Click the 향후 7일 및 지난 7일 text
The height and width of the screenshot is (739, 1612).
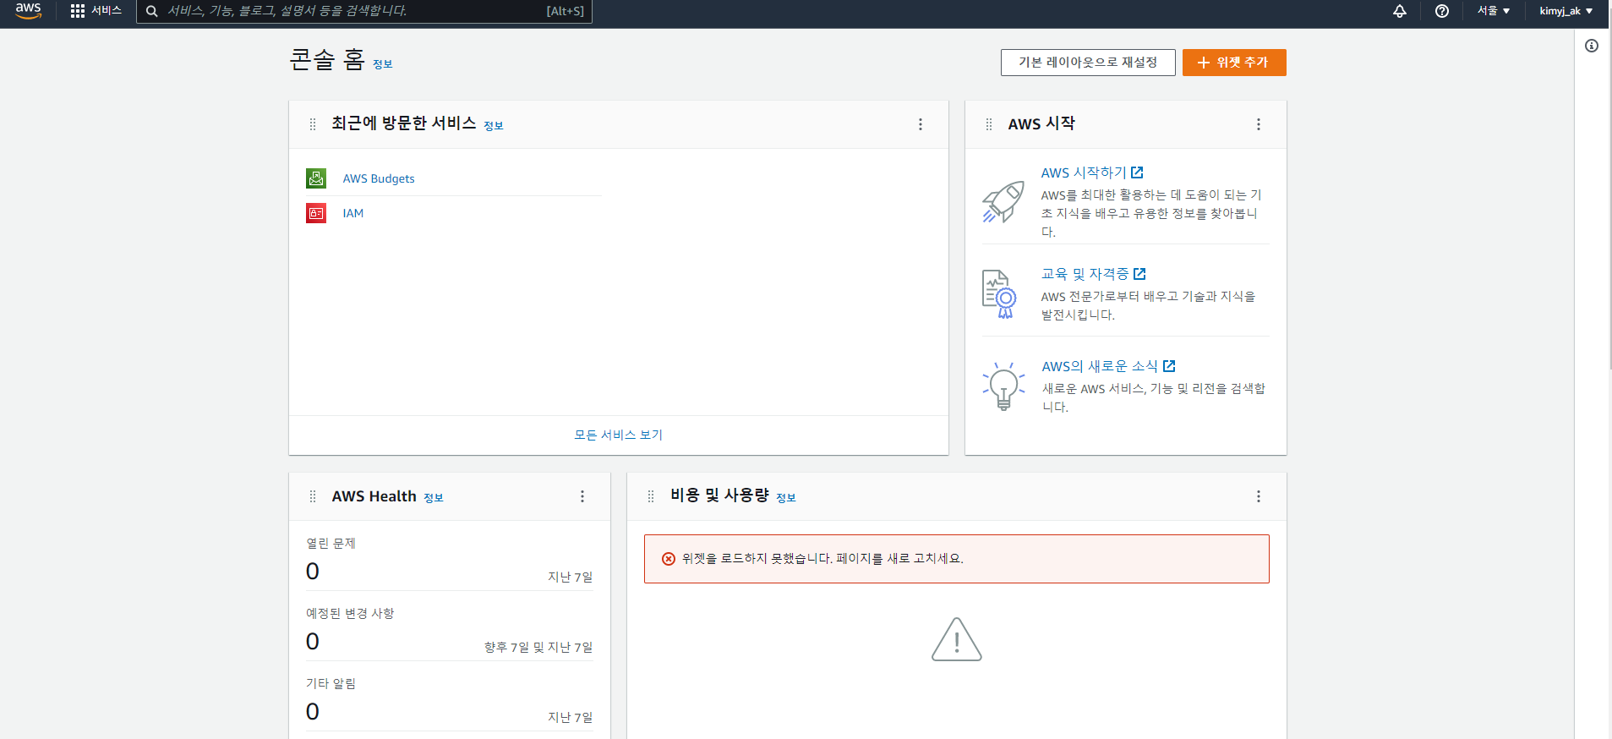(x=538, y=647)
